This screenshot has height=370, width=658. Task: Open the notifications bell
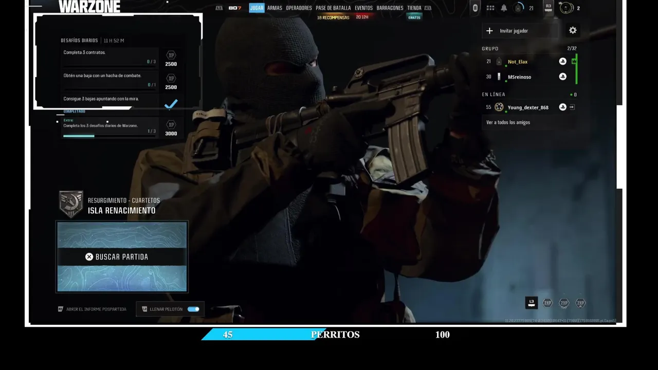coord(504,8)
